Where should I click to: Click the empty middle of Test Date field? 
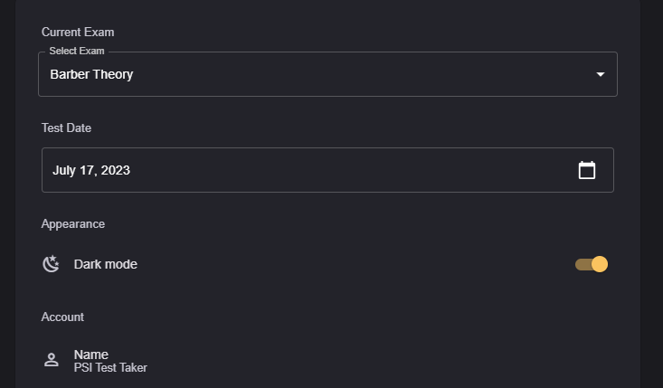click(344, 170)
